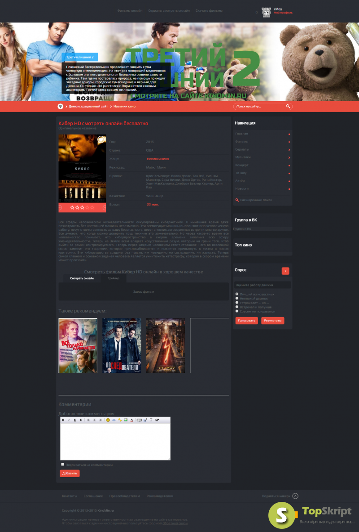Image resolution: width=359 pixels, height=532 pixels.
Task: Center-align the comment text
Action: pyautogui.click(x=94, y=420)
